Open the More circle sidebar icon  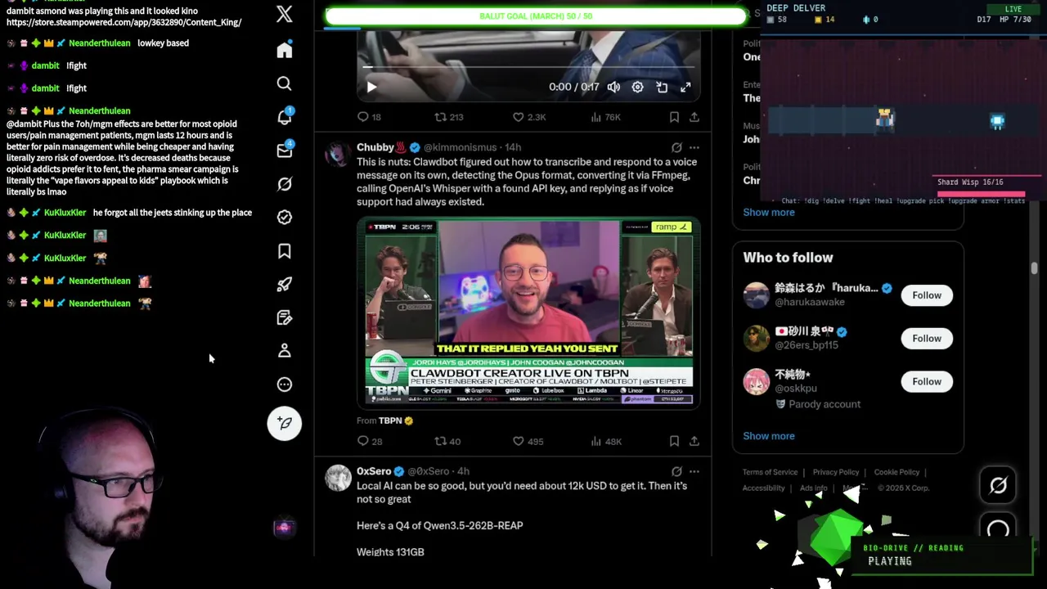pos(285,384)
